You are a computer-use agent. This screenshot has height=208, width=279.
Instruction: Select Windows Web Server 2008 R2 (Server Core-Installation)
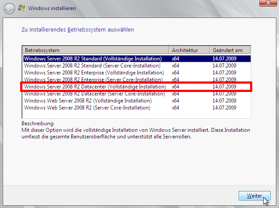(137, 108)
